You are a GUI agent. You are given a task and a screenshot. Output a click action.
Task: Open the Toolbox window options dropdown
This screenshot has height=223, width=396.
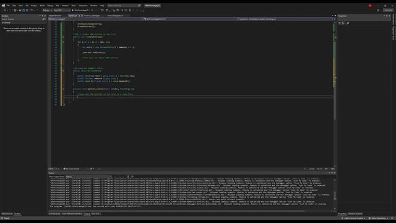tap(40, 16)
